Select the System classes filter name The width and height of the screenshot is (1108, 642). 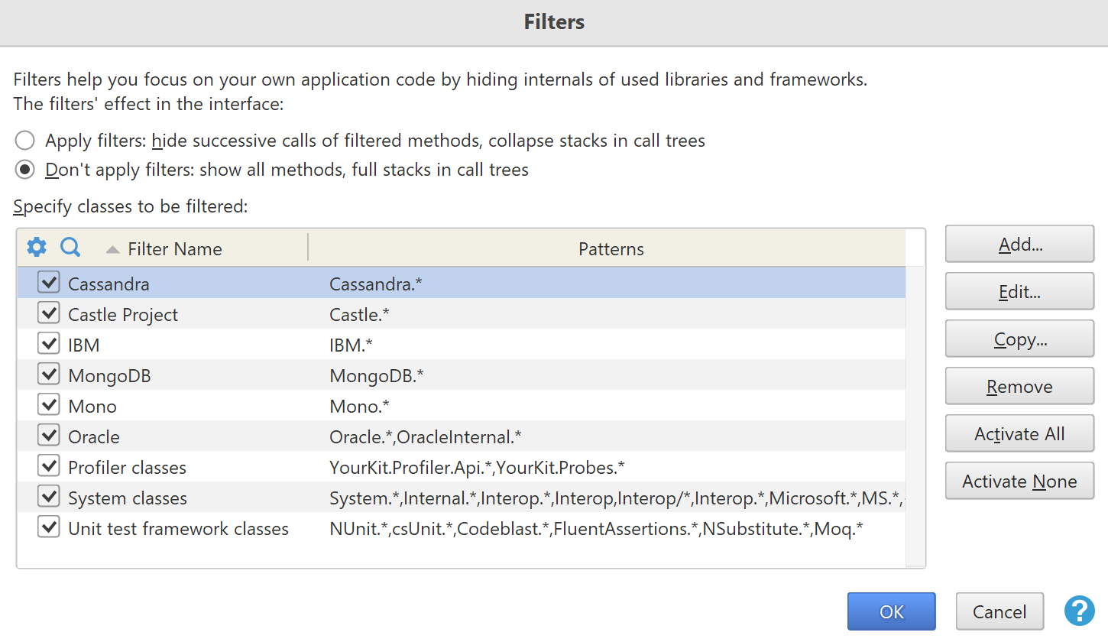[128, 498]
